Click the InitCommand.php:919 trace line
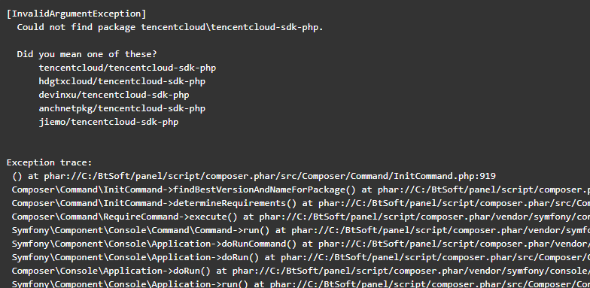The height and width of the screenshot is (288, 590). click(x=254, y=176)
